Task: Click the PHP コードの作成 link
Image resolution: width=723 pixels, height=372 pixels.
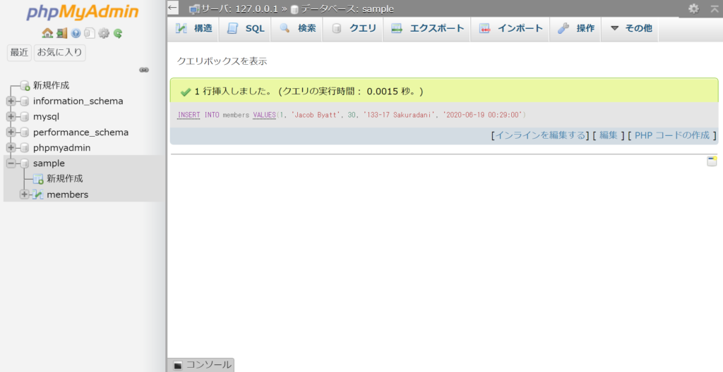Action: [x=671, y=135]
